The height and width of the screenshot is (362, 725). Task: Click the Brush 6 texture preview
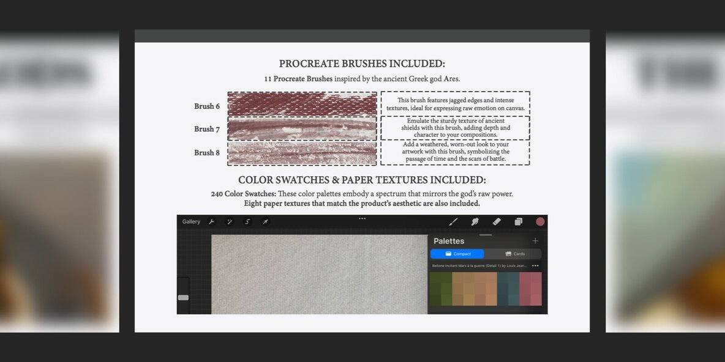302,104
